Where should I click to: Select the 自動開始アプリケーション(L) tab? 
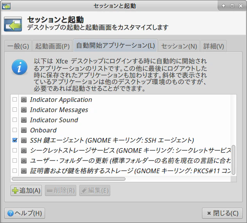tap(115, 45)
